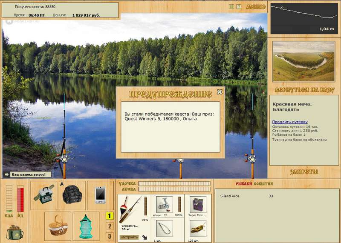Click the Crossfire... 55 кг rod label
The width and height of the screenshot is (341, 243).
point(130,228)
